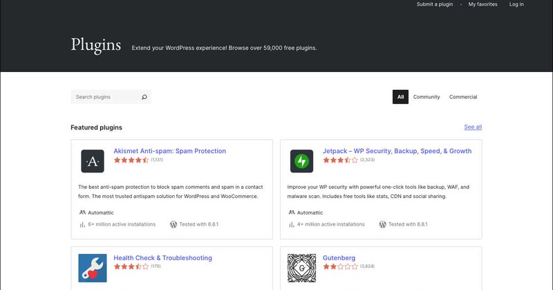Click the Featured plugins heading
This screenshot has width=553, height=290.
click(x=96, y=127)
